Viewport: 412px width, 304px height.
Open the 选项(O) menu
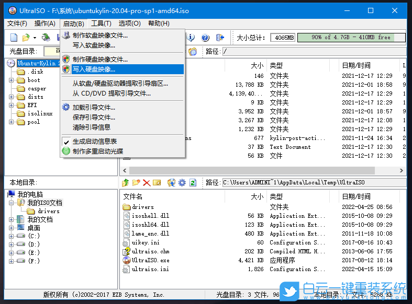tap(129, 24)
